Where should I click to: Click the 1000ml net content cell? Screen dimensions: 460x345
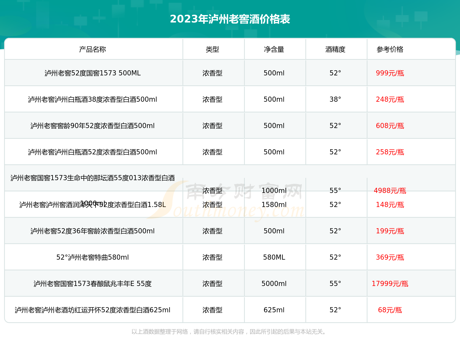(x=274, y=191)
